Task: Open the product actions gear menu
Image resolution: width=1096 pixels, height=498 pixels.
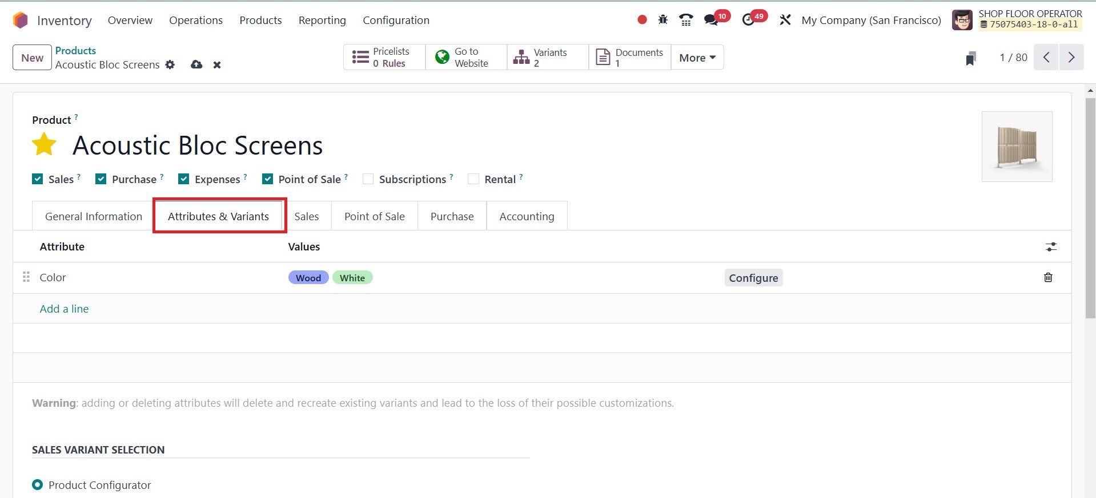Action: point(170,64)
